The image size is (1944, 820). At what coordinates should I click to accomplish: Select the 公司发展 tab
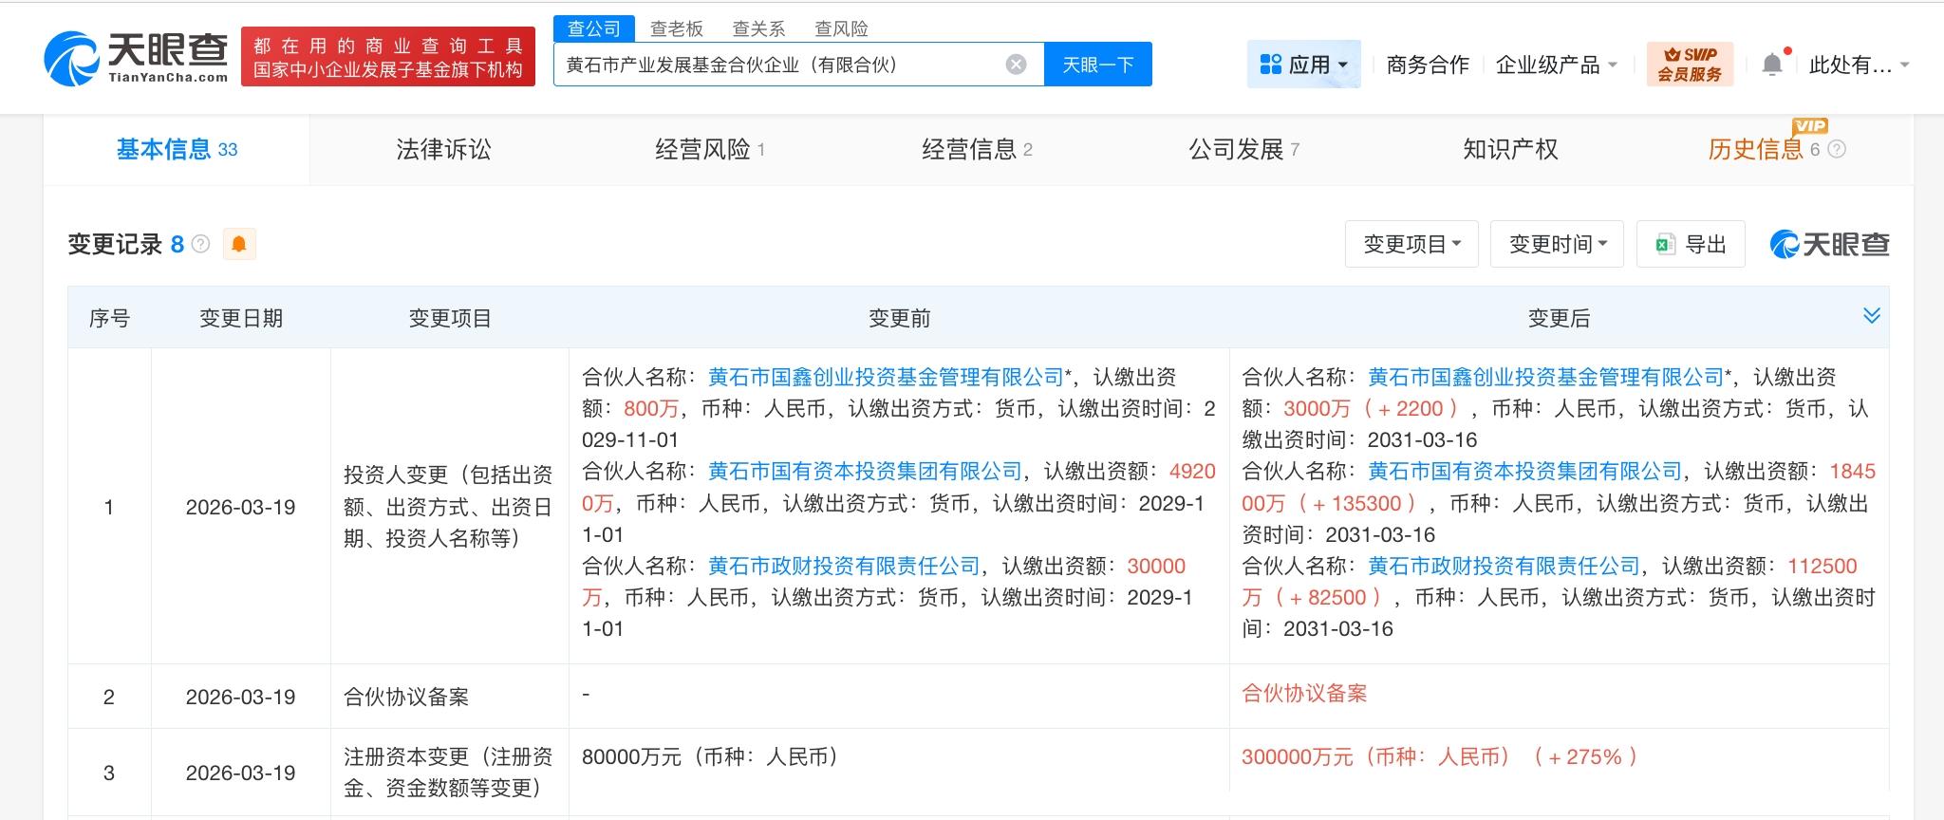1243,149
